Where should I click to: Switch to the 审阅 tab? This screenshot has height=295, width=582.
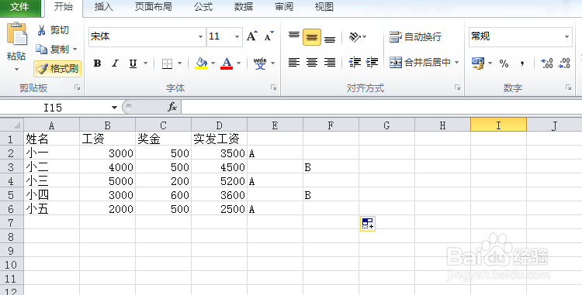284,7
